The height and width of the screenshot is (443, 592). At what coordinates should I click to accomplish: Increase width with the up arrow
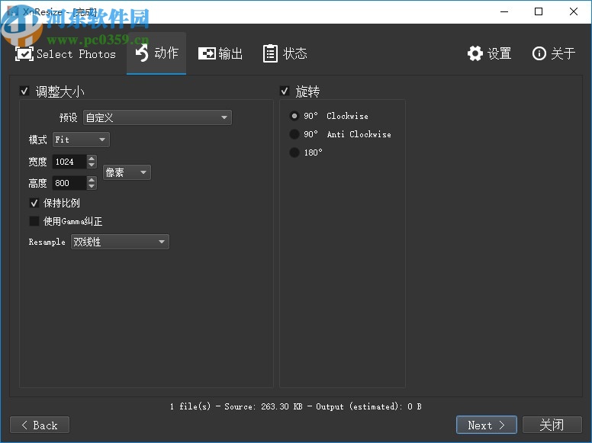point(92,159)
